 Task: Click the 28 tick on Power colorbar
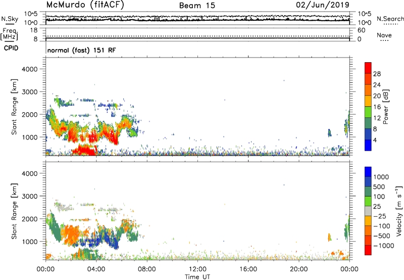[377, 74]
